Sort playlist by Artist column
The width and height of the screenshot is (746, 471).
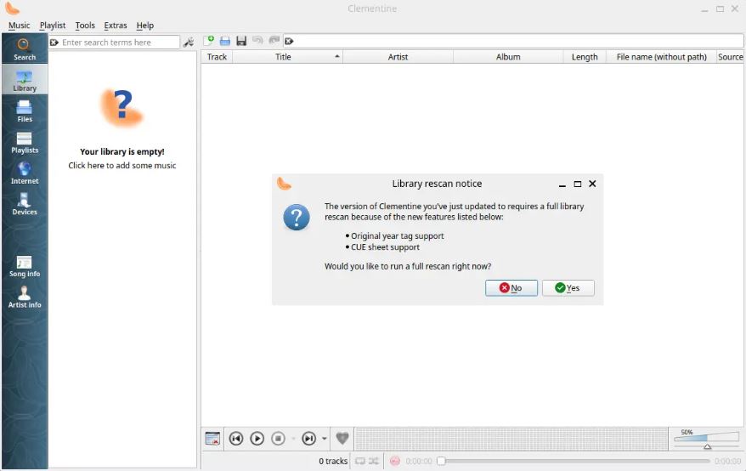coord(398,57)
